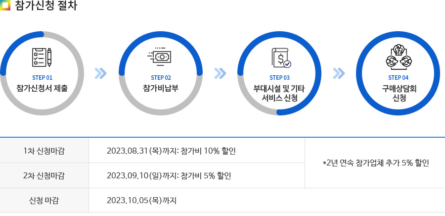Viewport: 445px width, 216px height.
Task: Click the double arrow after STEP 02
Action: 220,73
